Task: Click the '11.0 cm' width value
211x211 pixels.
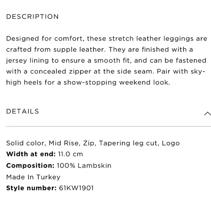Action: (71, 154)
